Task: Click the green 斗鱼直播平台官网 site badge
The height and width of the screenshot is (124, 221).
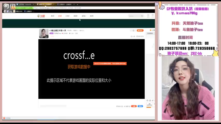Action: click(25, 8)
